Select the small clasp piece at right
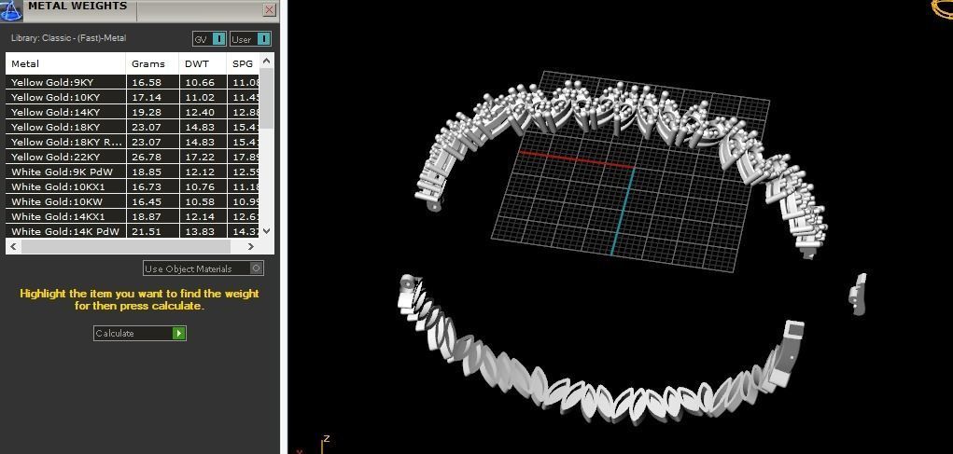Viewport: 953px width, 454px height. [858, 295]
